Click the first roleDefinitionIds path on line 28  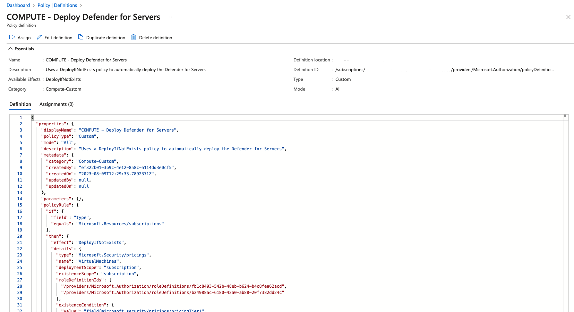pos(173,286)
